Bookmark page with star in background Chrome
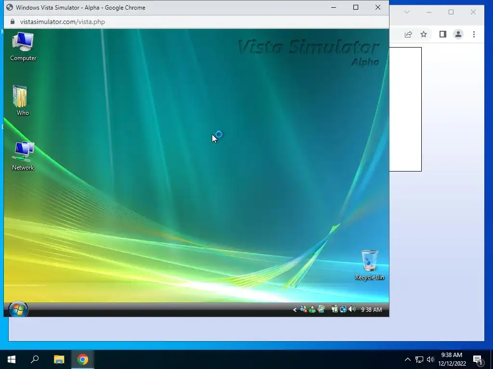This screenshot has height=369, width=493. click(x=424, y=34)
